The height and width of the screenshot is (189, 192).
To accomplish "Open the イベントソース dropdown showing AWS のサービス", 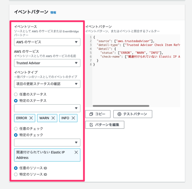I will [x=47, y=42].
